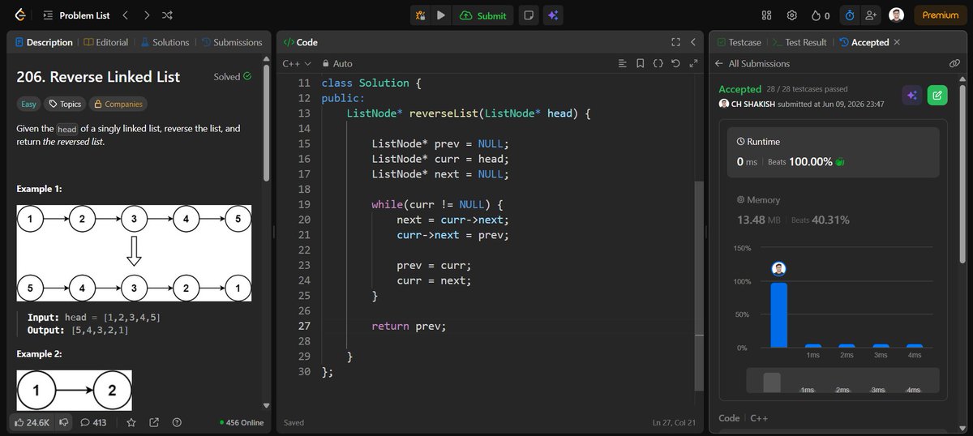Toggle the stopwatch timer
973x436 pixels.
tap(850, 15)
